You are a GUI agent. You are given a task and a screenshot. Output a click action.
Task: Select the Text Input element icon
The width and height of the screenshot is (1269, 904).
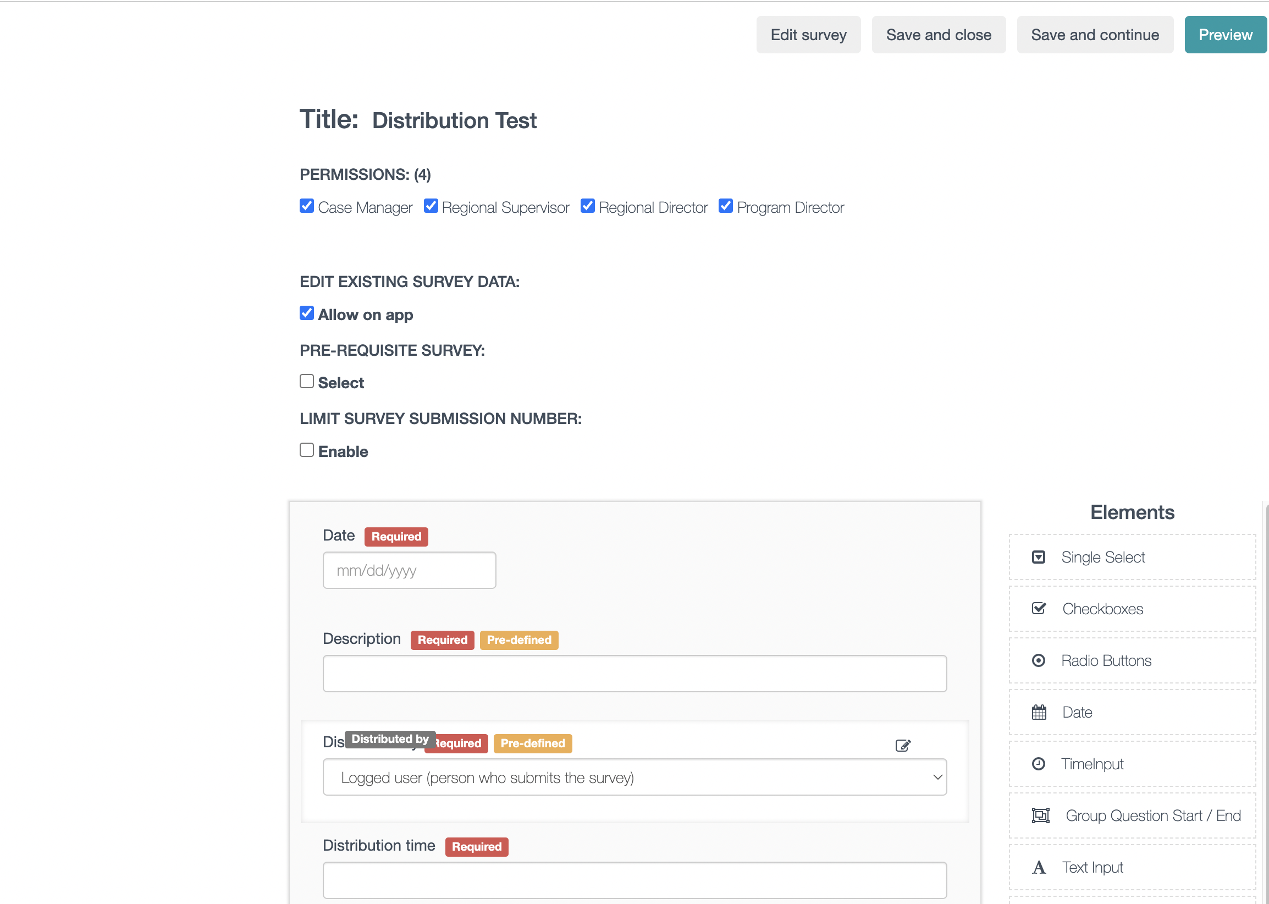[1039, 867]
